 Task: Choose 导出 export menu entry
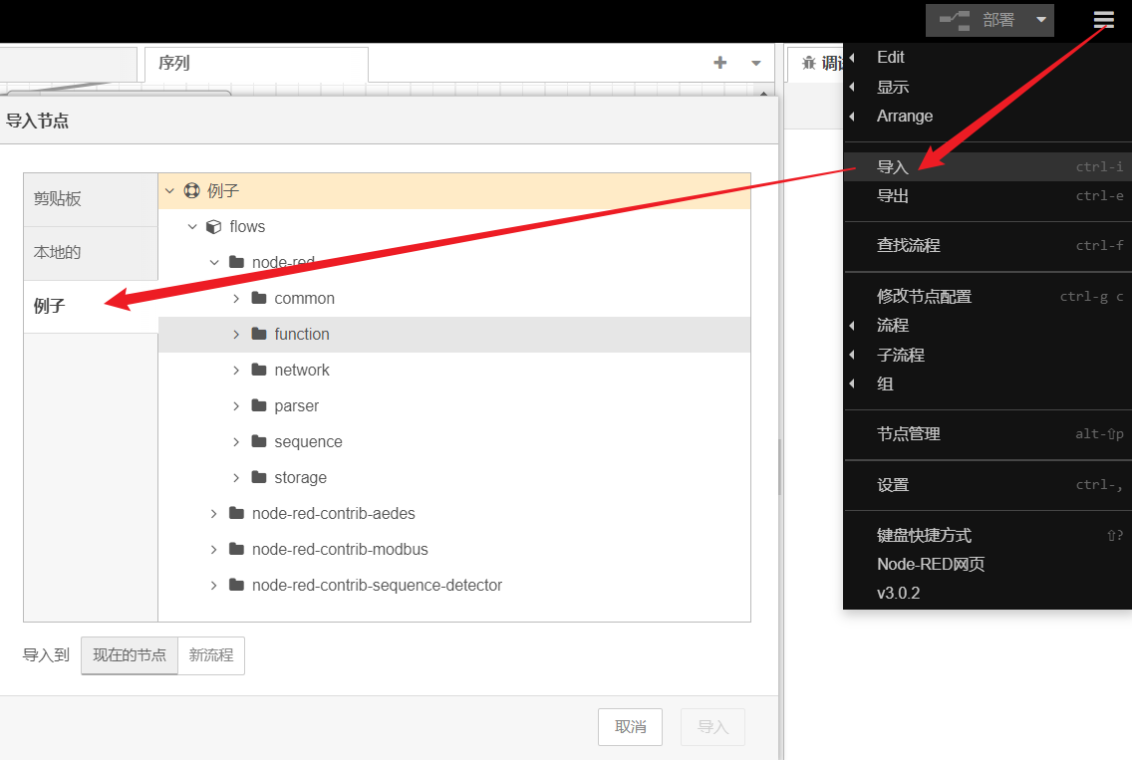click(x=988, y=195)
